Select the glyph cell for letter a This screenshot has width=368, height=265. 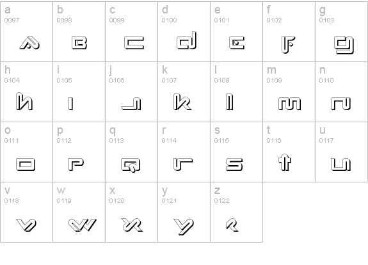click(x=26, y=32)
